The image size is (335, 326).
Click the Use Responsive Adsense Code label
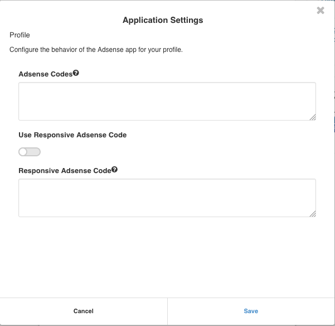72,135
